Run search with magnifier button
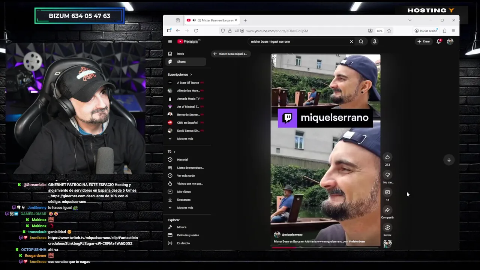The image size is (480, 270). pyautogui.click(x=361, y=42)
